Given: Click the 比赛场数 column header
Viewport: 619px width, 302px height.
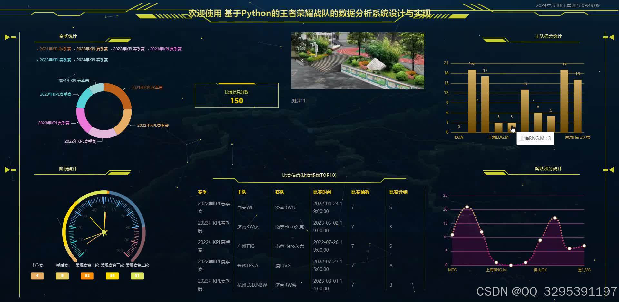Looking at the screenshot, I should 360,192.
